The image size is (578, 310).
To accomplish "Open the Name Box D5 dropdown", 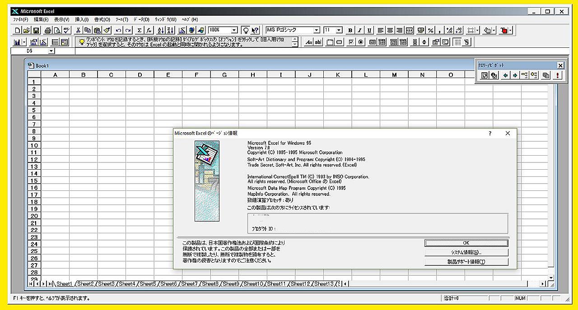I will pos(51,51).
